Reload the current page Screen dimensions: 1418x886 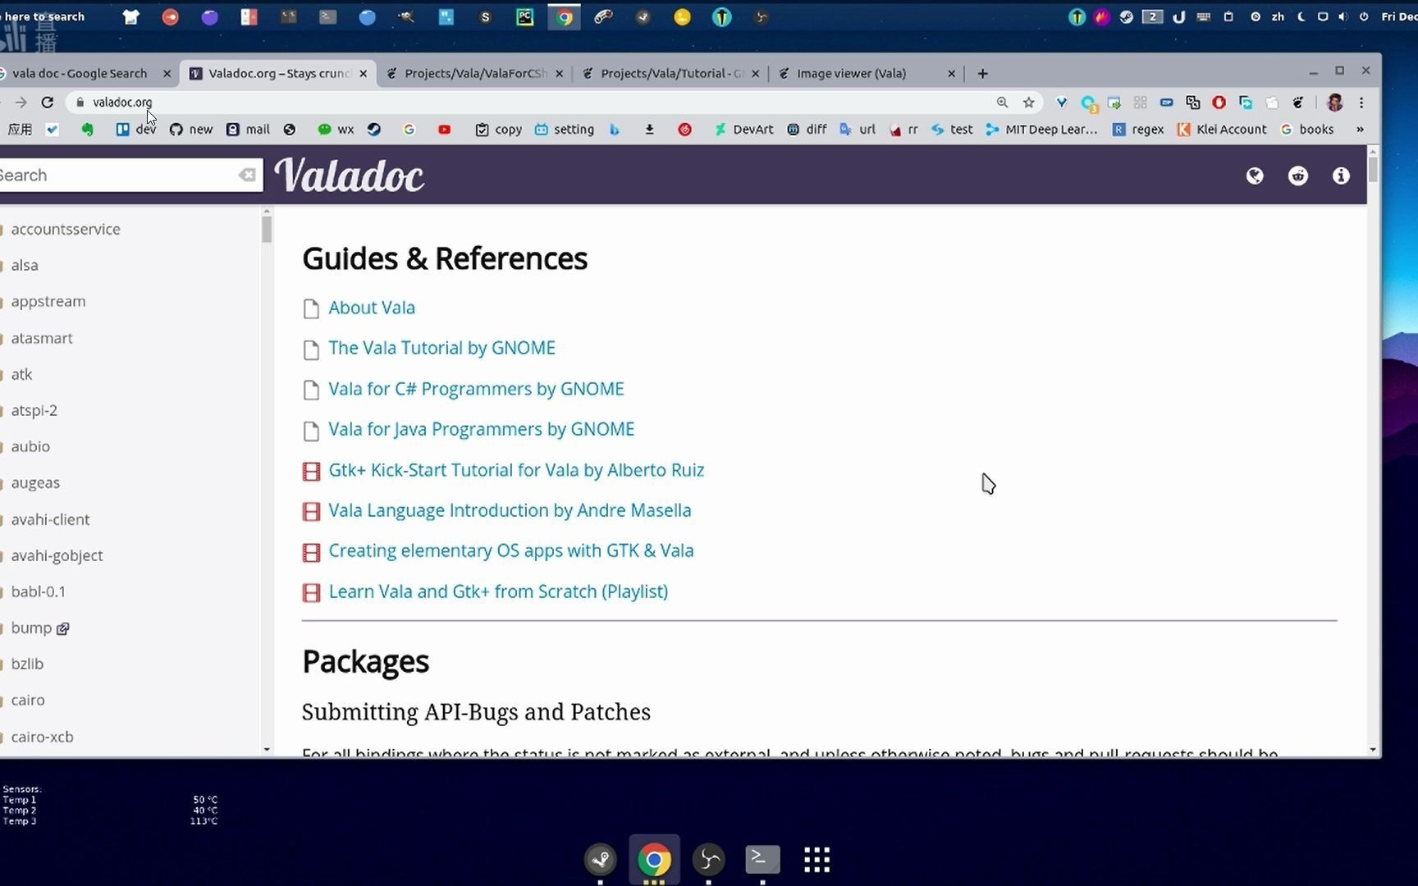tap(48, 103)
